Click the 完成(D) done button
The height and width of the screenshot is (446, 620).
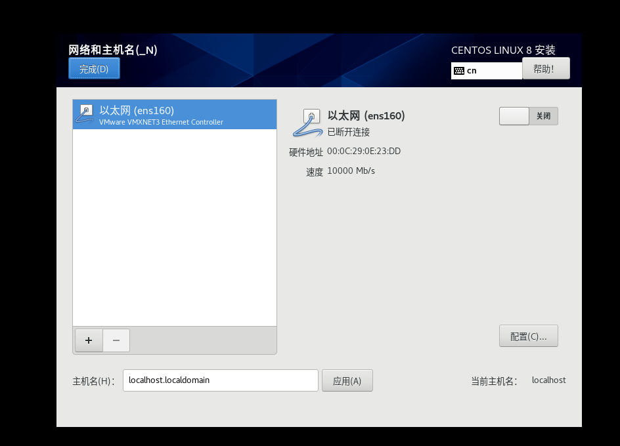click(94, 69)
